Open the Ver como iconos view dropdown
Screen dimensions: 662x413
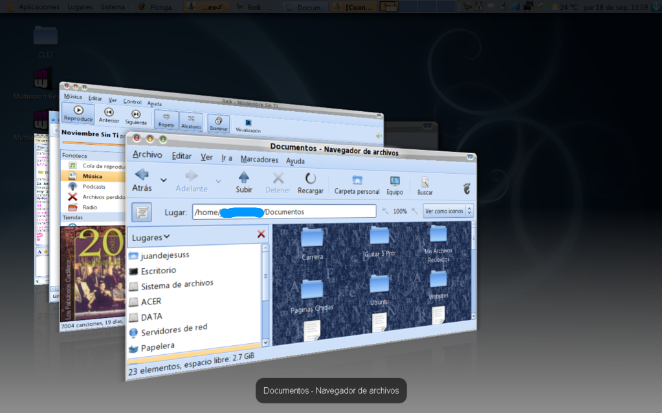coord(448,211)
